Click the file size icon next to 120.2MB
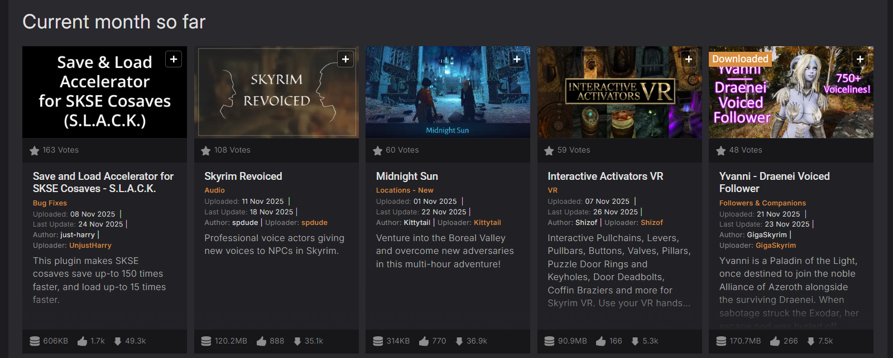The image size is (893, 358). point(206,341)
